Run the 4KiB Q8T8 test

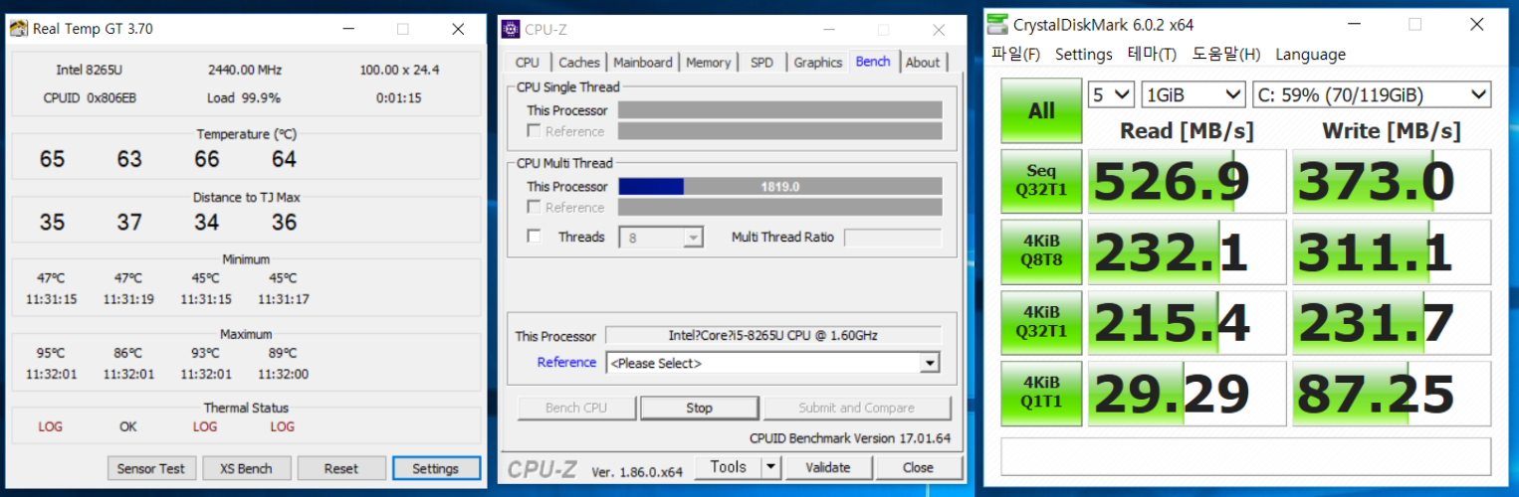(x=1041, y=251)
